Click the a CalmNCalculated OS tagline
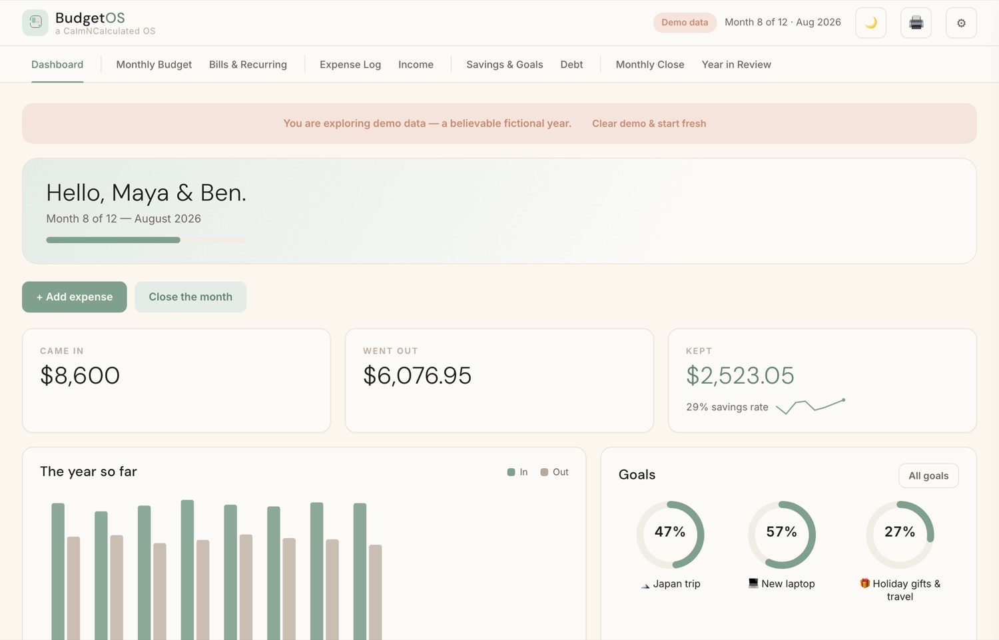 pos(105,31)
